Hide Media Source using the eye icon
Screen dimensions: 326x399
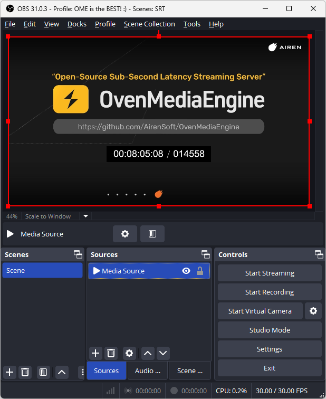(186, 271)
